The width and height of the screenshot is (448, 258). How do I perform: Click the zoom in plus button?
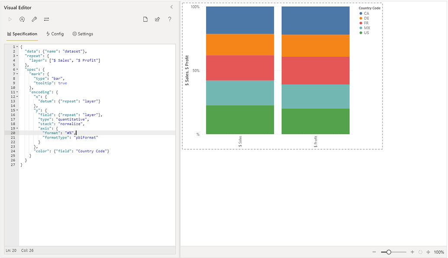[x=412, y=252]
